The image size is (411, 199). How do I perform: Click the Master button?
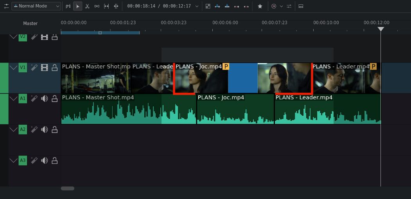(30, 23)
